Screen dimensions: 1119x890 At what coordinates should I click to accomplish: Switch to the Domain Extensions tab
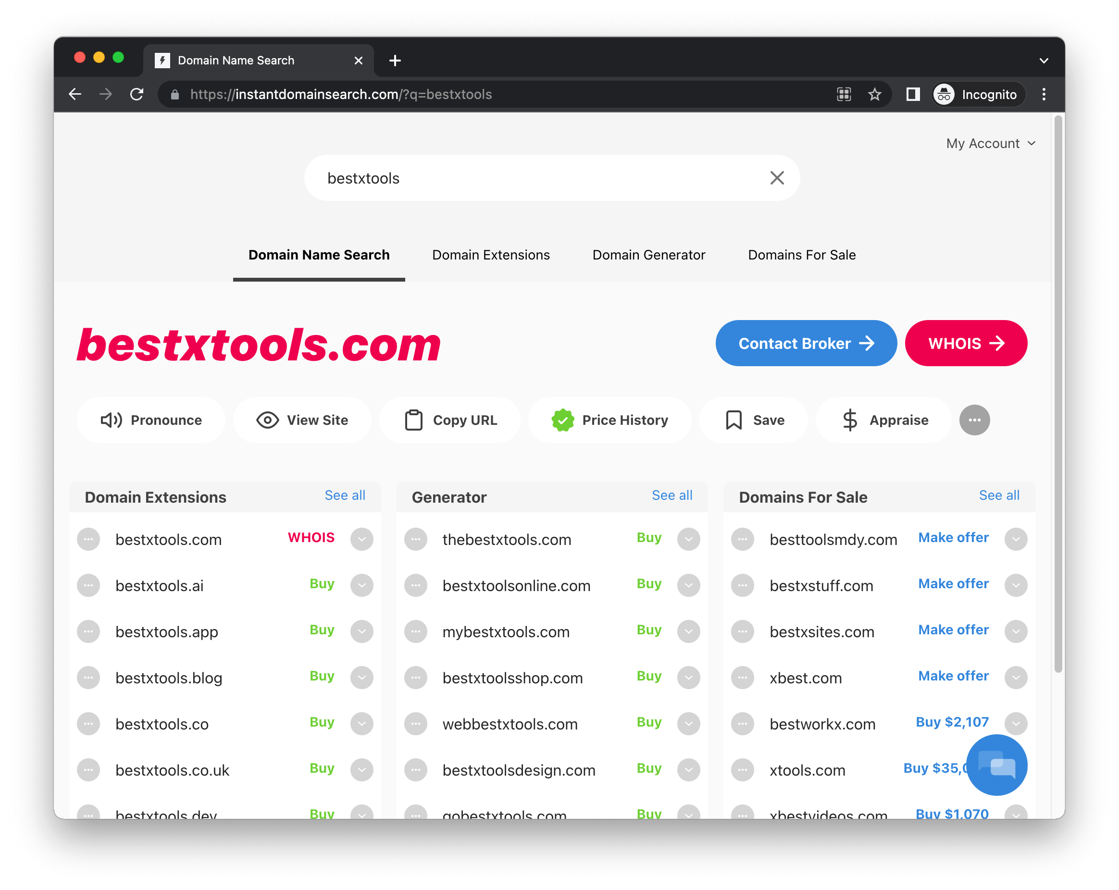[x=490, y=255]
